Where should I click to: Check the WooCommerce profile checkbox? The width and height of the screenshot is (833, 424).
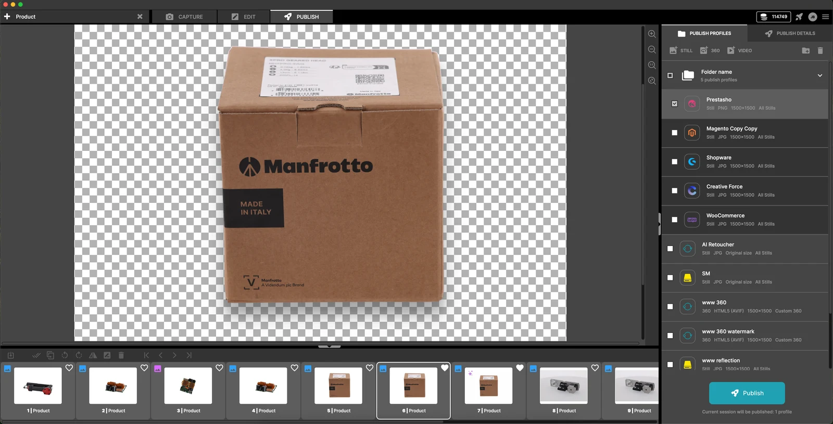click(x=675, y=220)
